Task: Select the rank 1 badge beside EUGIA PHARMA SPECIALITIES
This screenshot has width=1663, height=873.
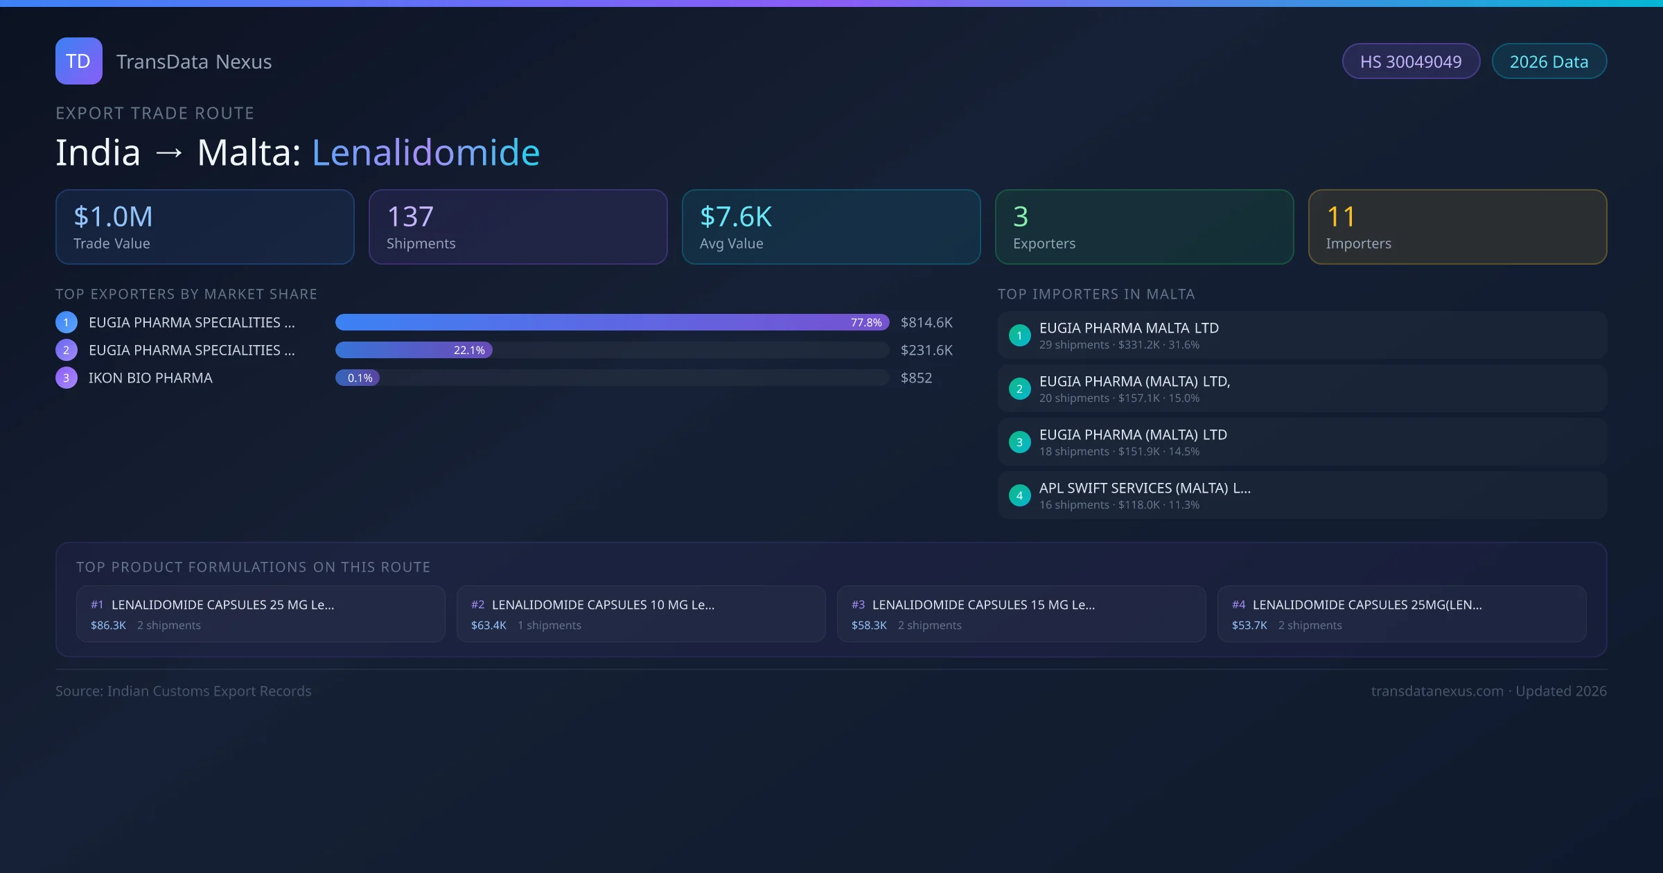Action: point(66,322)
